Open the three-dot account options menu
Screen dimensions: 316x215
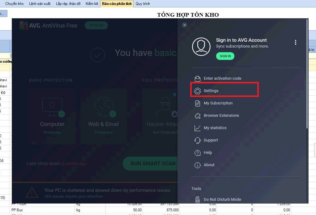coord(296,42)
